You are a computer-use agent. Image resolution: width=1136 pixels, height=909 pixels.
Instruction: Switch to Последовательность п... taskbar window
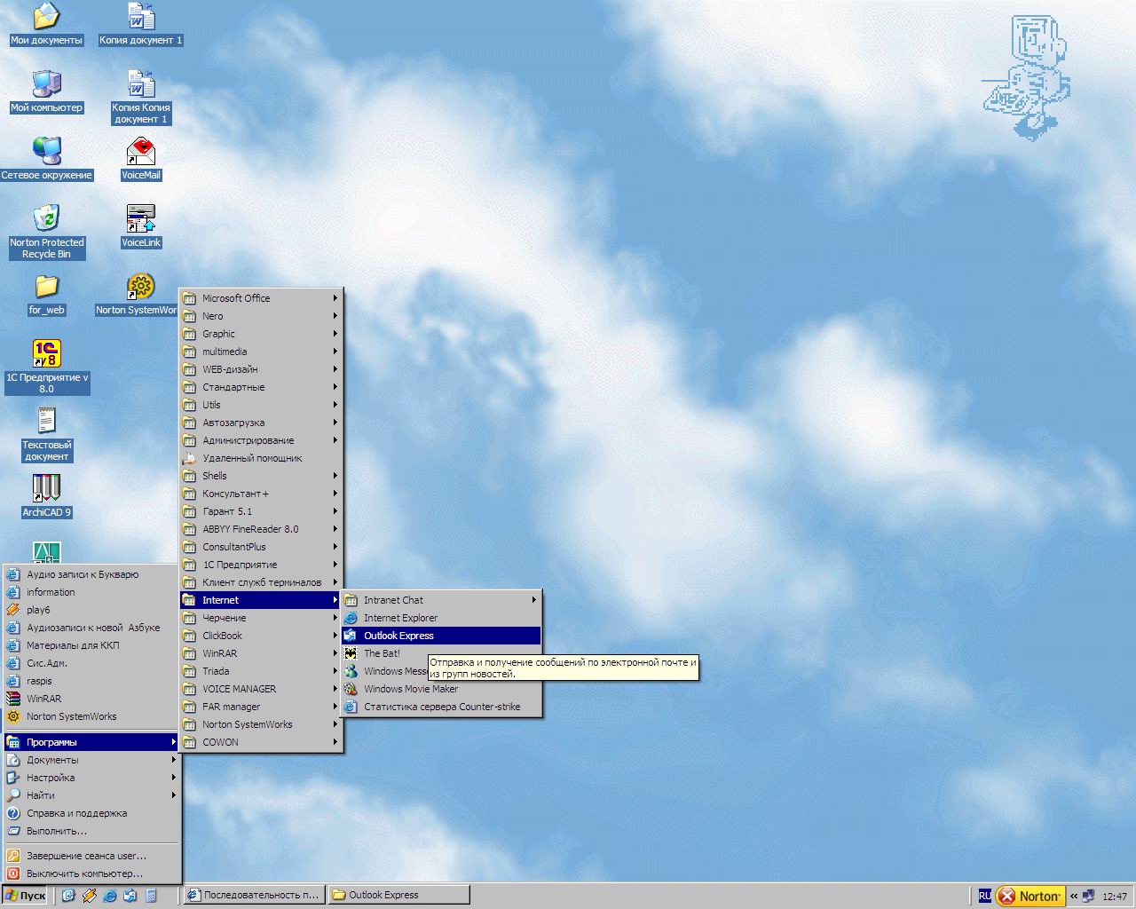pyautogui.click(x=254, y=895)
